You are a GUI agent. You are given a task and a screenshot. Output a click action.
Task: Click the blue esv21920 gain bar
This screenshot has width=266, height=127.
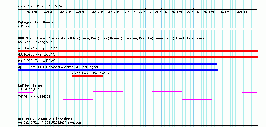coord(117,64)
